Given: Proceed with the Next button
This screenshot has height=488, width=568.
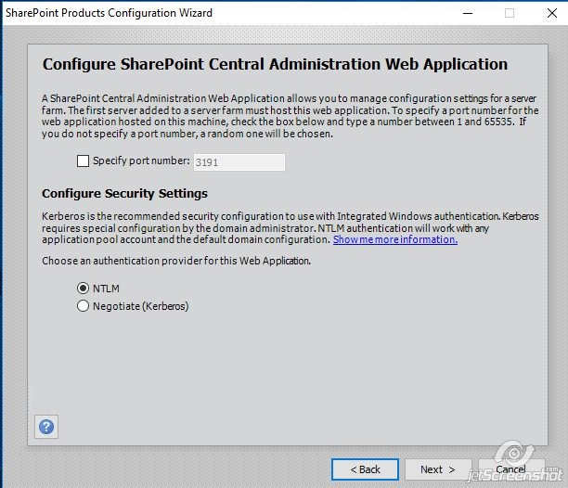Looking at the screenshot, I should [x=438, y=469].
